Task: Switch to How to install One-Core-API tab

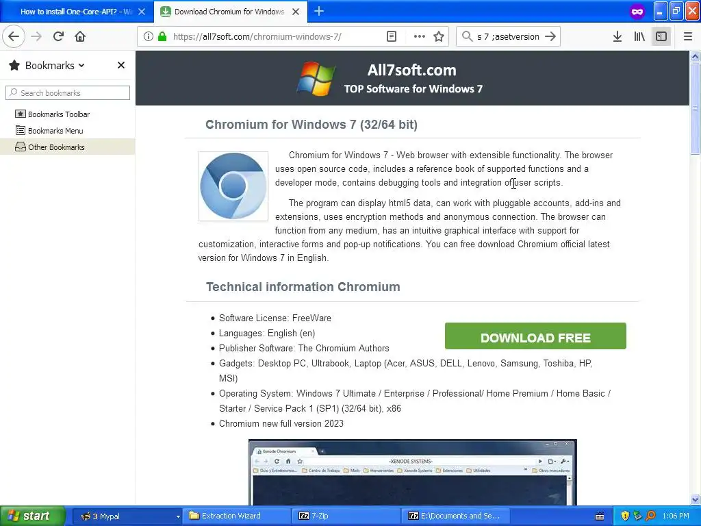Action: [77, 12]
